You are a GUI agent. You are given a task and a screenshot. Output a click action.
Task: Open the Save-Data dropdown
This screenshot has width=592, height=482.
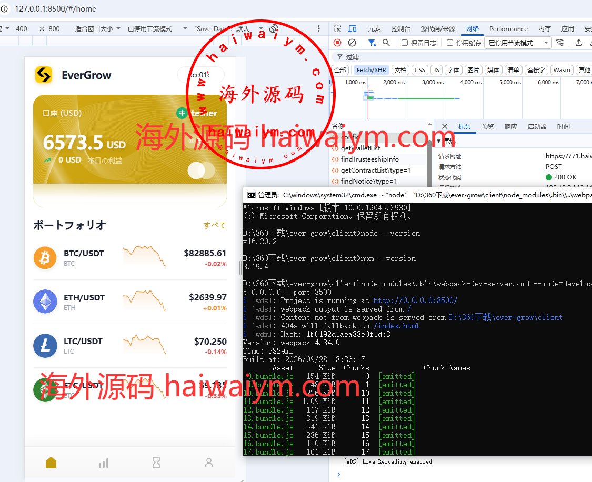[x=228, y=29]
